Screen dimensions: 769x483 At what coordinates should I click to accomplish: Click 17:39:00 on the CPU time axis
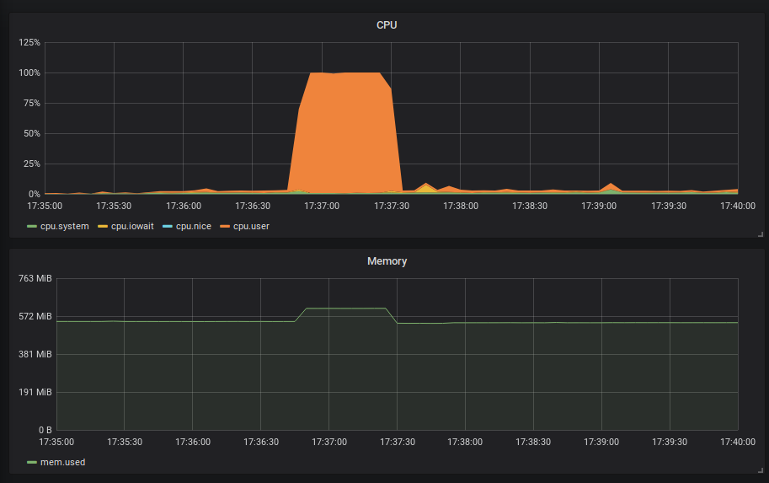[599, 207]
